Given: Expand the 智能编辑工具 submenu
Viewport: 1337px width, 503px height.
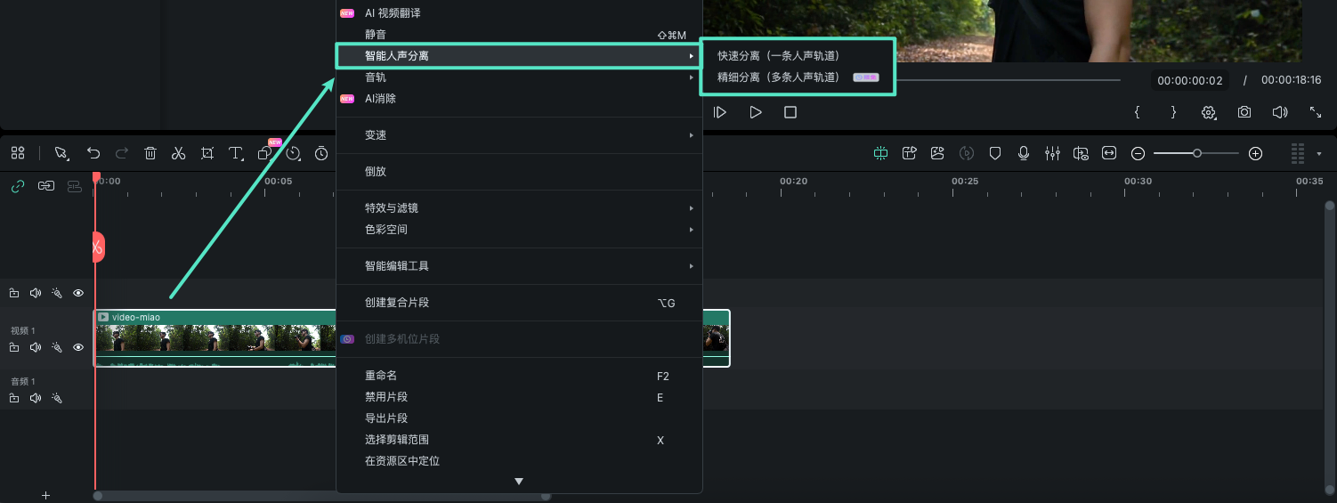Looking at the screenshot, I should [x=518, y=266].
